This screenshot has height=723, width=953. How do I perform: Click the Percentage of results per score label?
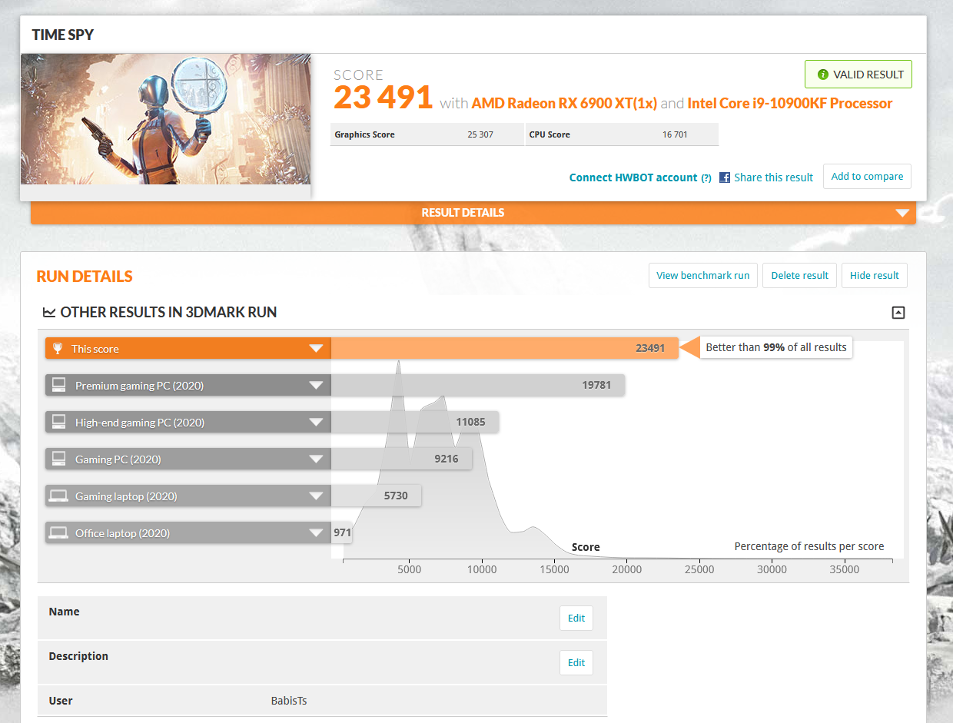click(809, 546)
